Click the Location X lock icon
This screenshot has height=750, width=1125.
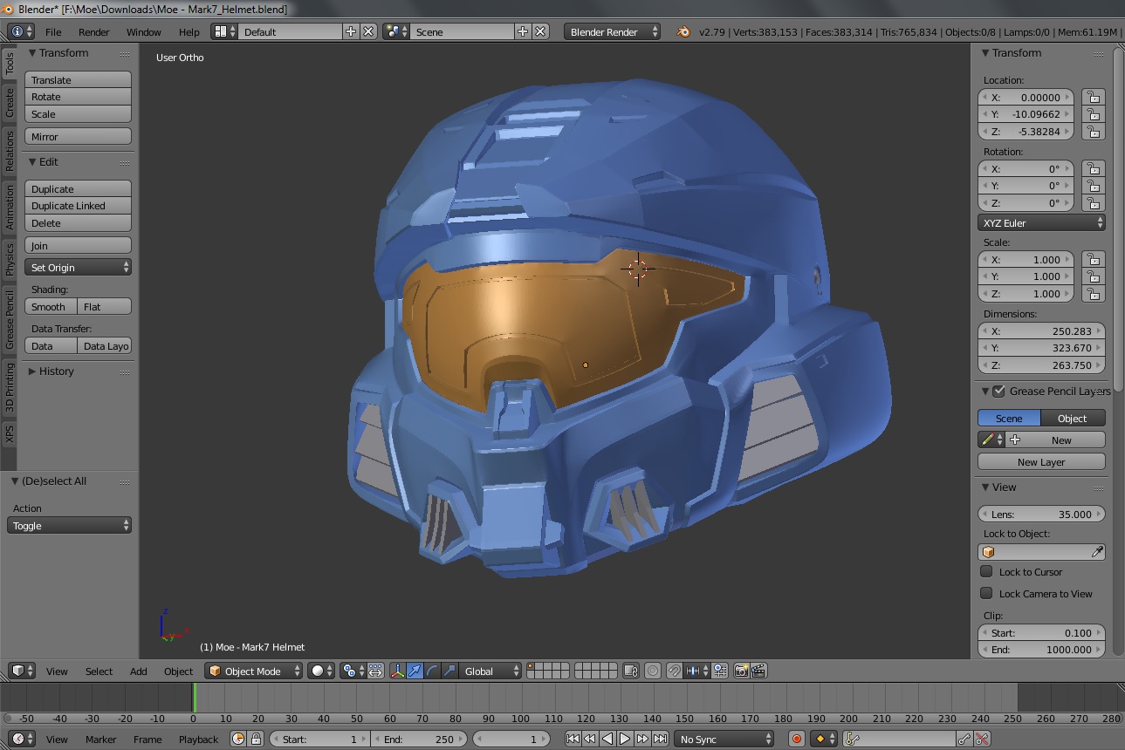pyautogui.click(x=1092, y=98)
